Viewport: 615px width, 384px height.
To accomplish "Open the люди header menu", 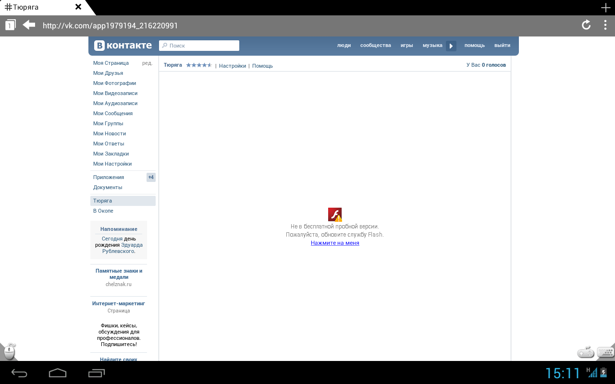I will tap(344, 46).
